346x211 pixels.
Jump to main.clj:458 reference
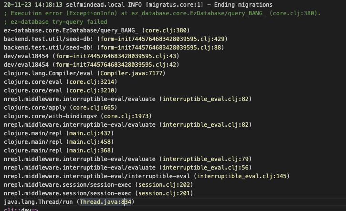pos(90,142)
